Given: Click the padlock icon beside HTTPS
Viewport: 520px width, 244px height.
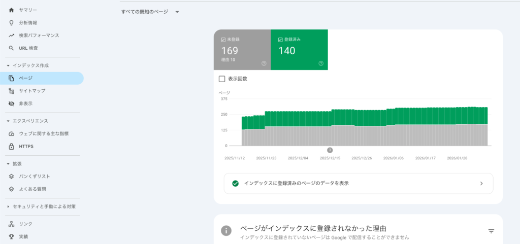Looking at the screenshot, I should [x=11, y=146].
